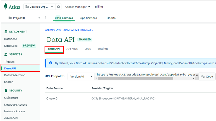The image size is (216, 121).
Task: Click the ENABLED status badge
Action: [x=85, y=40]
